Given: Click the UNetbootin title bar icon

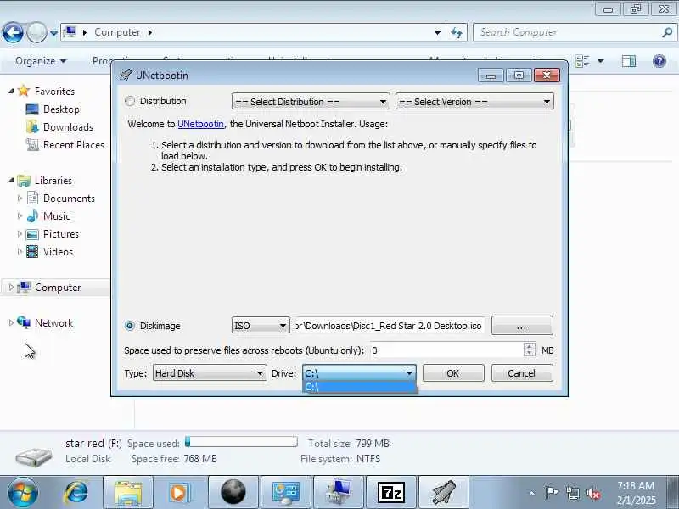Looking at the screenshot, I should 126,75.
